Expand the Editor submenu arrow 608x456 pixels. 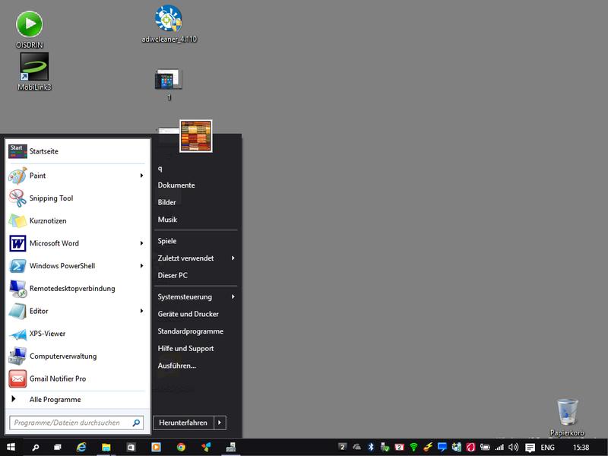(x=141, y=311)
